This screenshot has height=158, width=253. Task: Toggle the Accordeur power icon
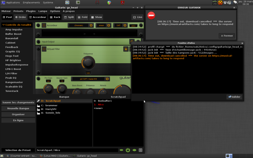[44, 25]
